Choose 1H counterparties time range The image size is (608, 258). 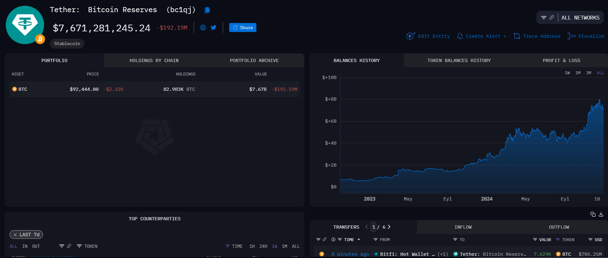[x=252, y=246]
